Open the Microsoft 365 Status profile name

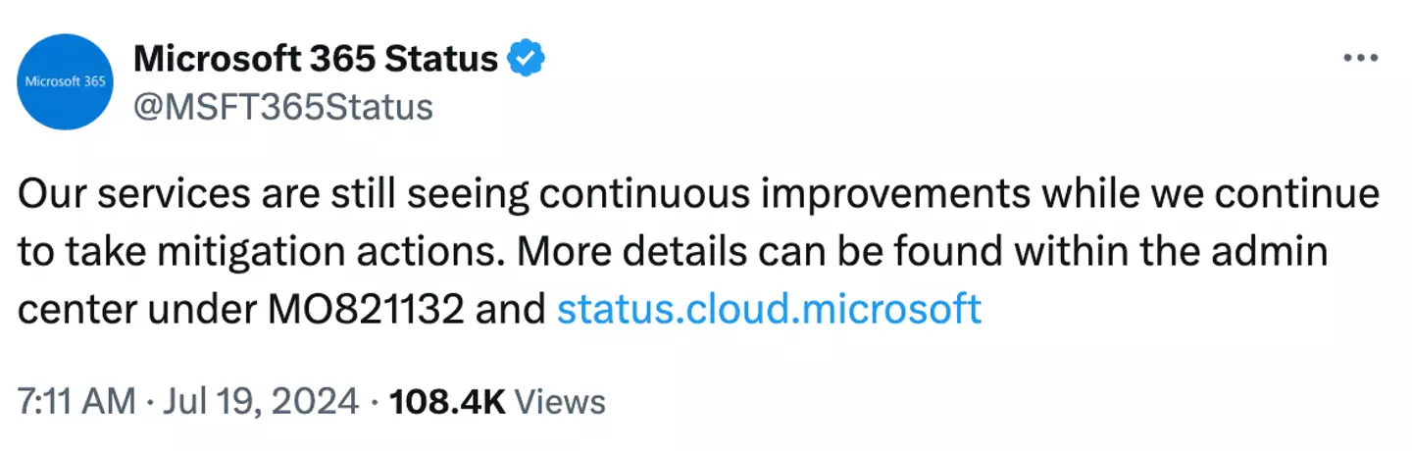pyautogui.click(x=316, y=61)
